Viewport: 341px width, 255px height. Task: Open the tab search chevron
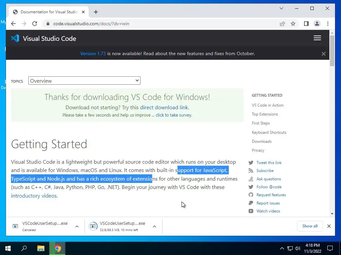281,8
